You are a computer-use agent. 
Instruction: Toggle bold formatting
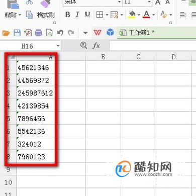tap(68, 15)
